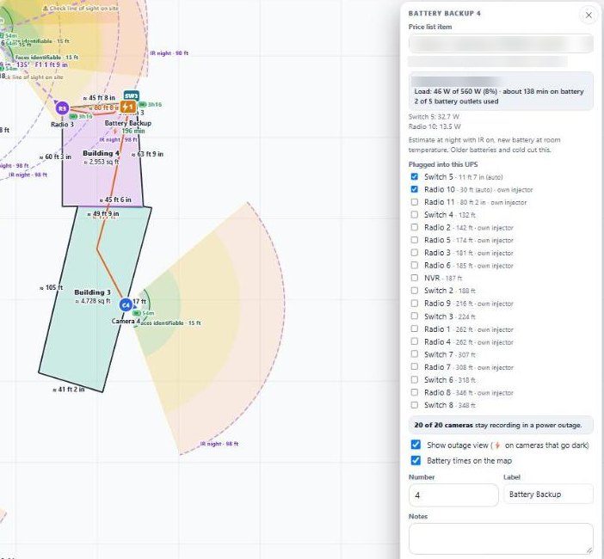
Task: Click the ≈ 45 ft 8 in cable length
Action: pos(100,98)
